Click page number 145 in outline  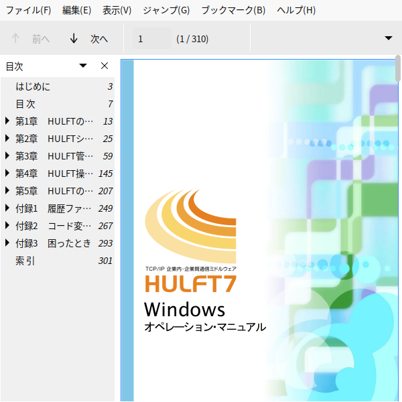[x=106, y=174]
